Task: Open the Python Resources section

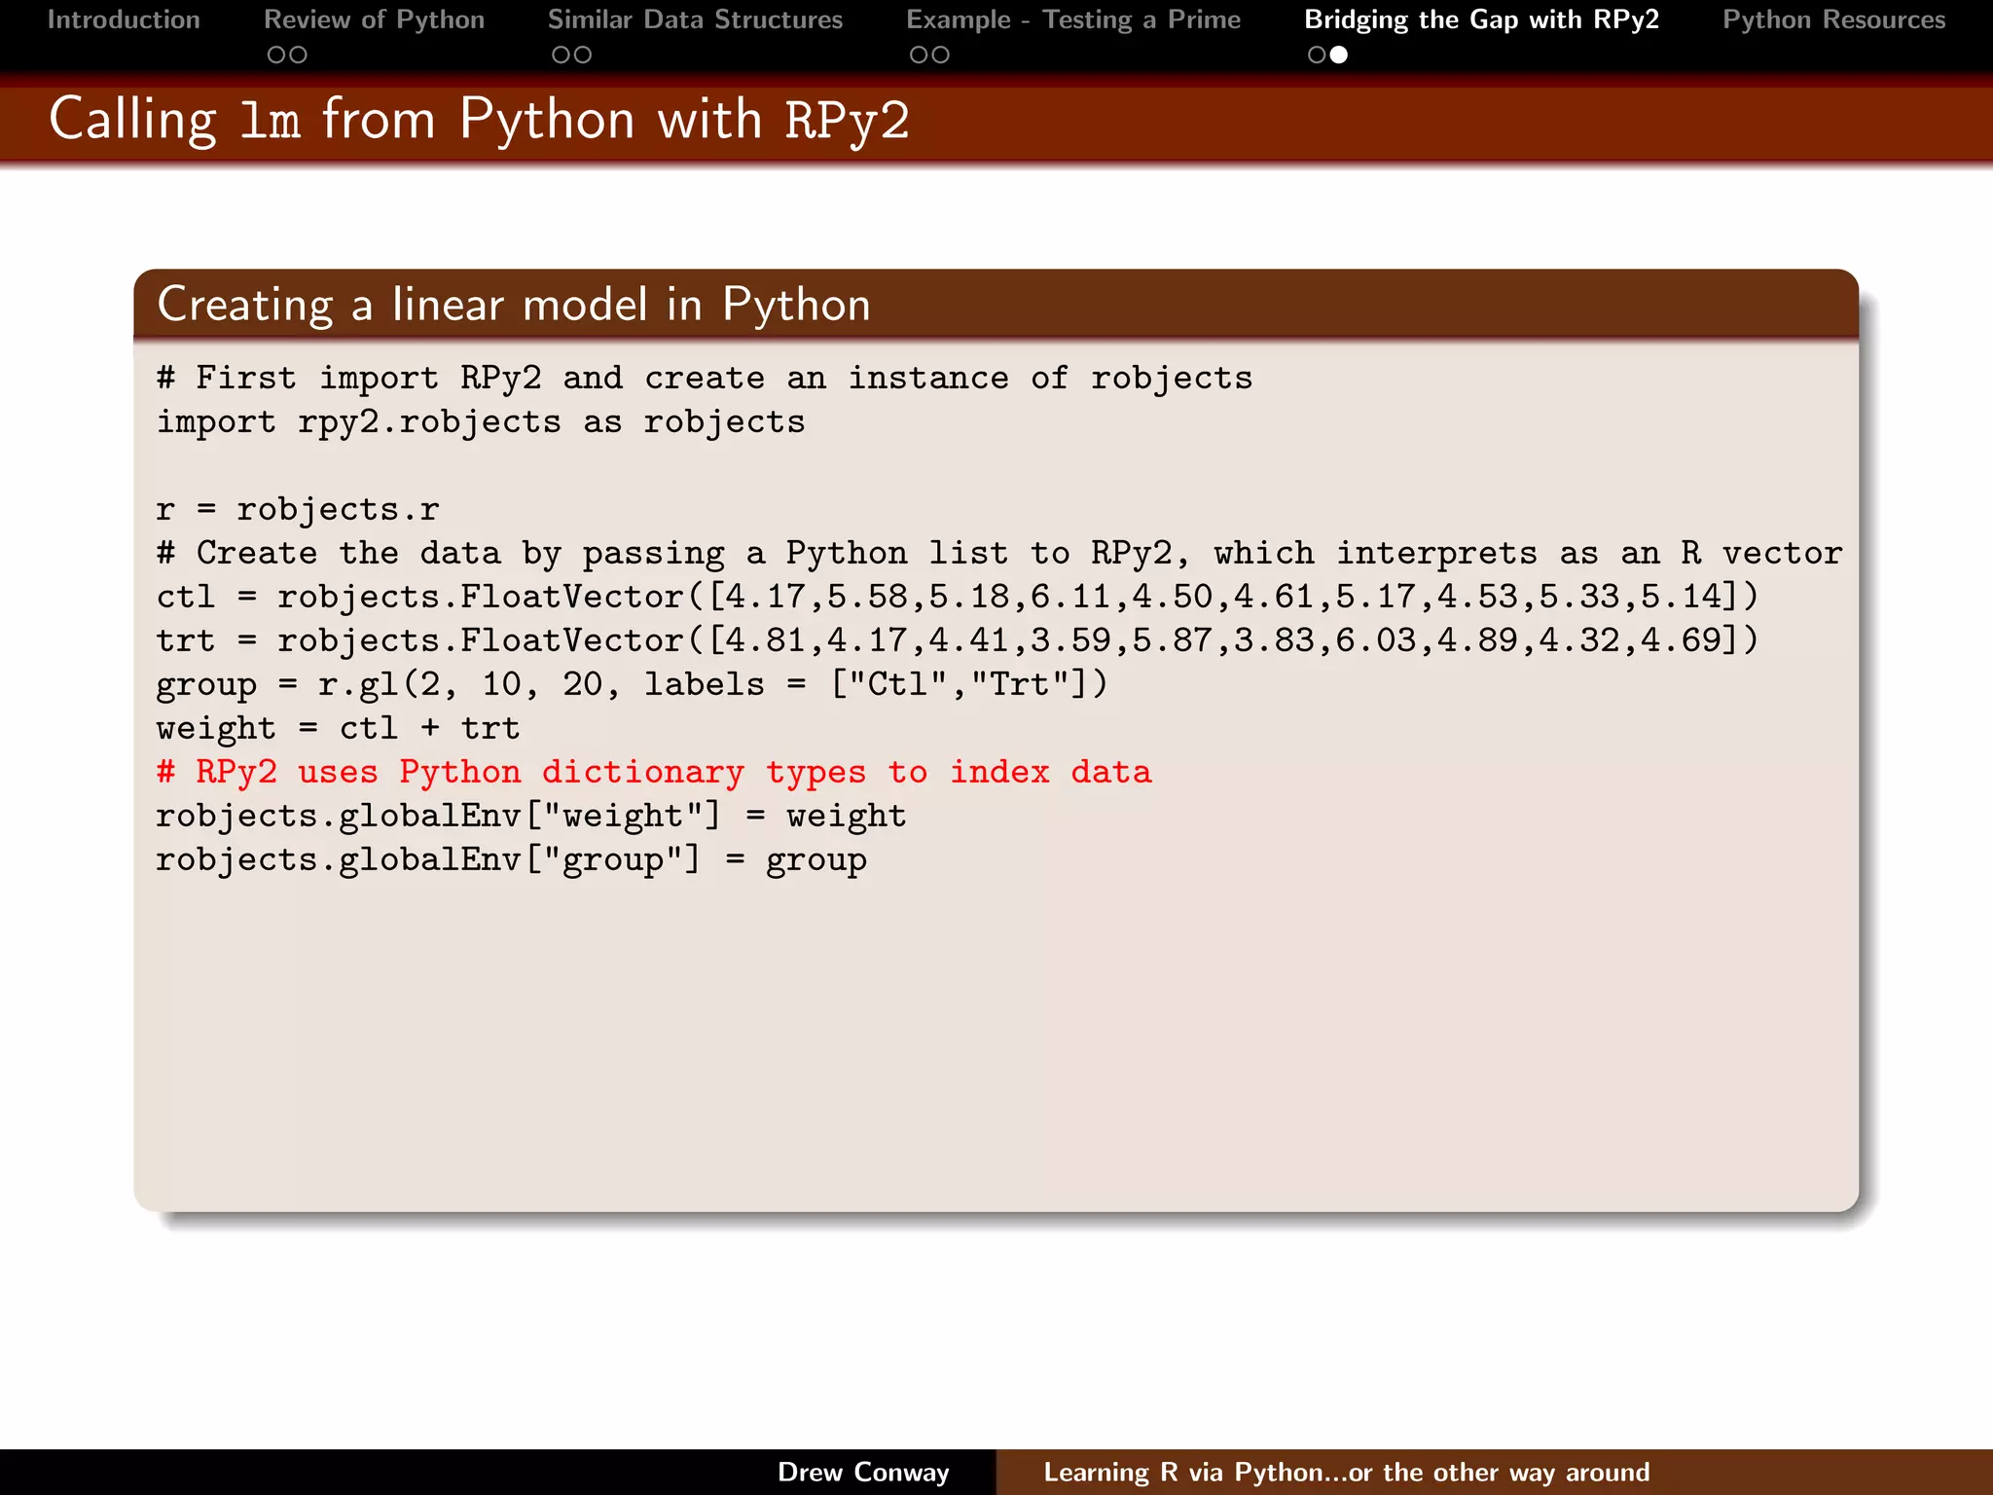Action: pyautogui.click(x=1833, y=19)
